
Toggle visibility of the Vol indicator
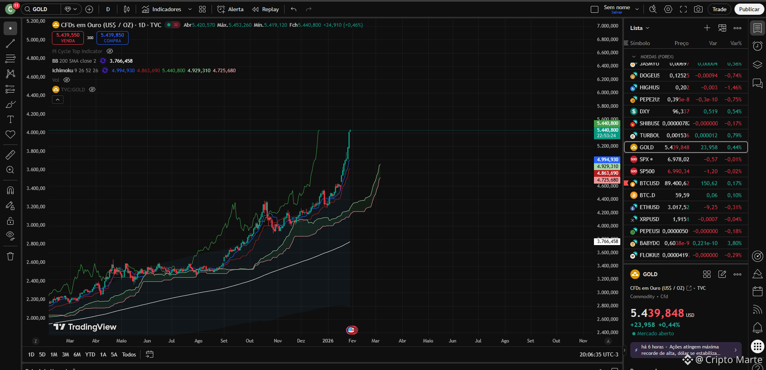click(67, 80)
